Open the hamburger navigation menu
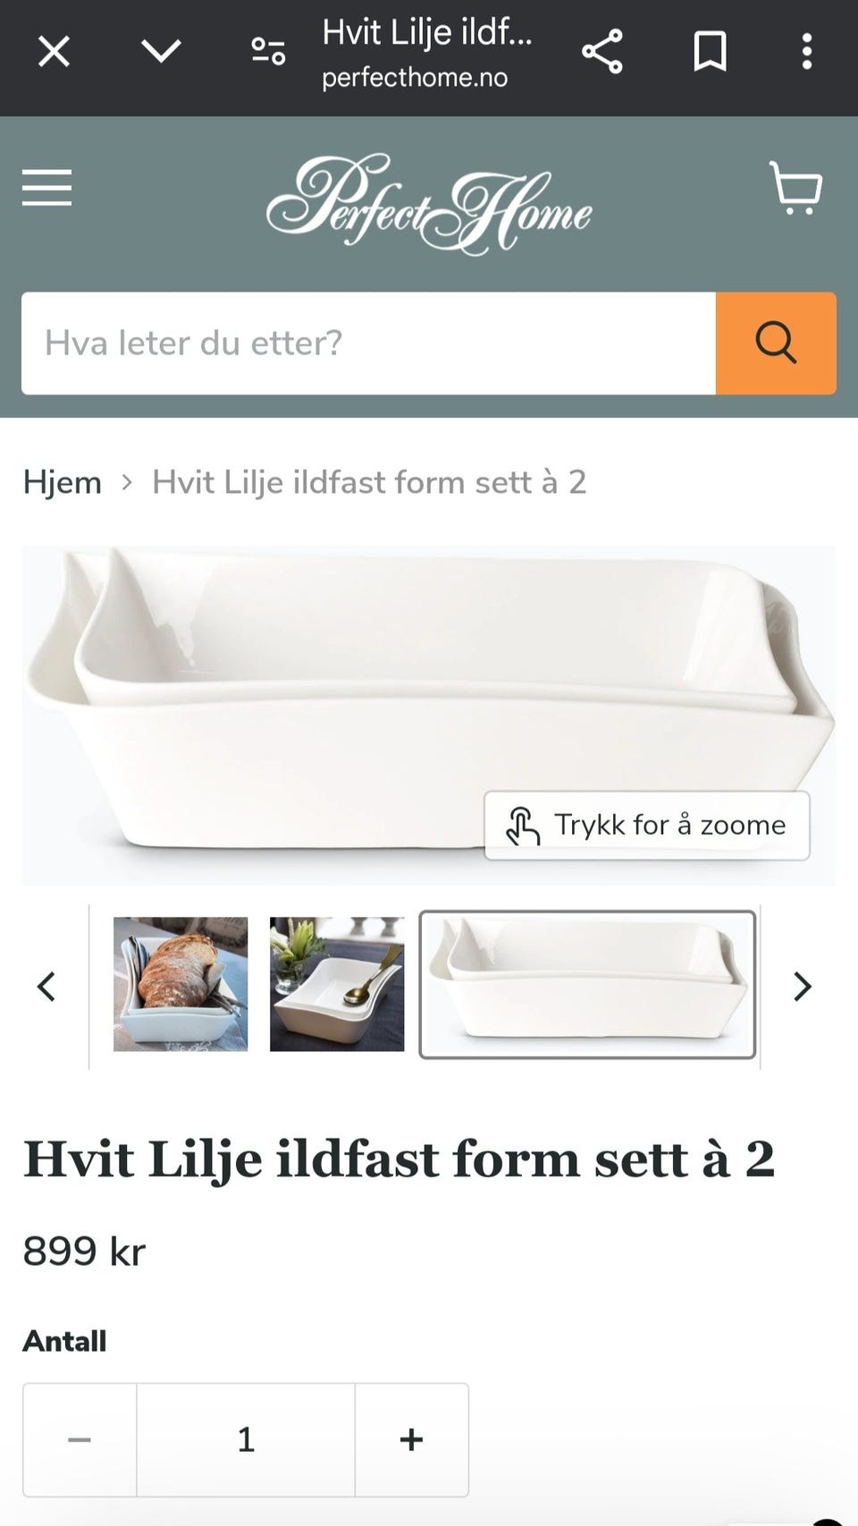This screenshot has height=1526, width=858. click(46, 188)
